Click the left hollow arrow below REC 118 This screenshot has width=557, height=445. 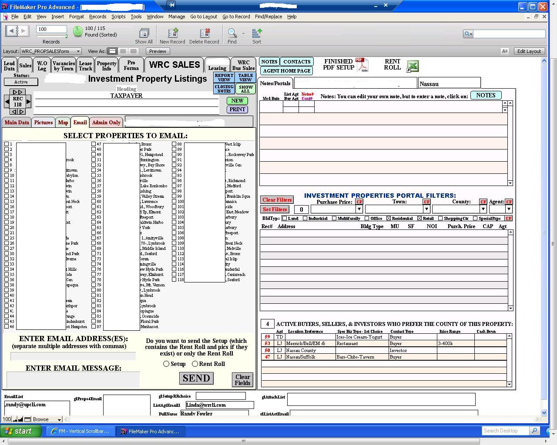pos(14,112)
